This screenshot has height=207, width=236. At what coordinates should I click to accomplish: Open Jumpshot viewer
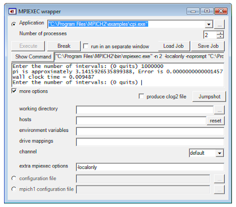pyautogui.click(x=209, y=96)
